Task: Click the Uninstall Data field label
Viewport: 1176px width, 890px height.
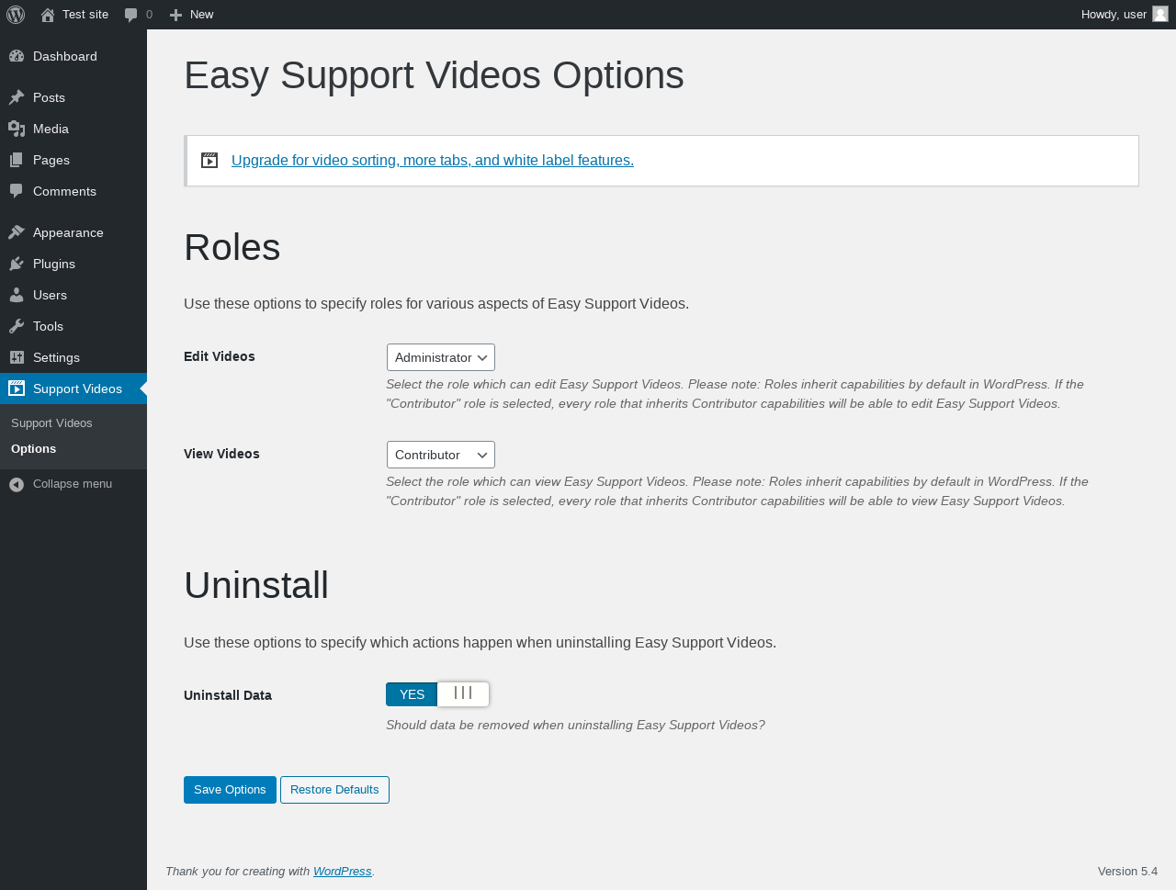Action: [x=228, y=695]
